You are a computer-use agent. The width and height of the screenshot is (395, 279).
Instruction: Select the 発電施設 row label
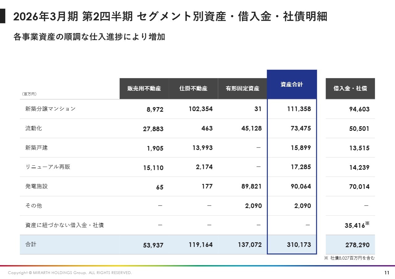pos(36,186)
